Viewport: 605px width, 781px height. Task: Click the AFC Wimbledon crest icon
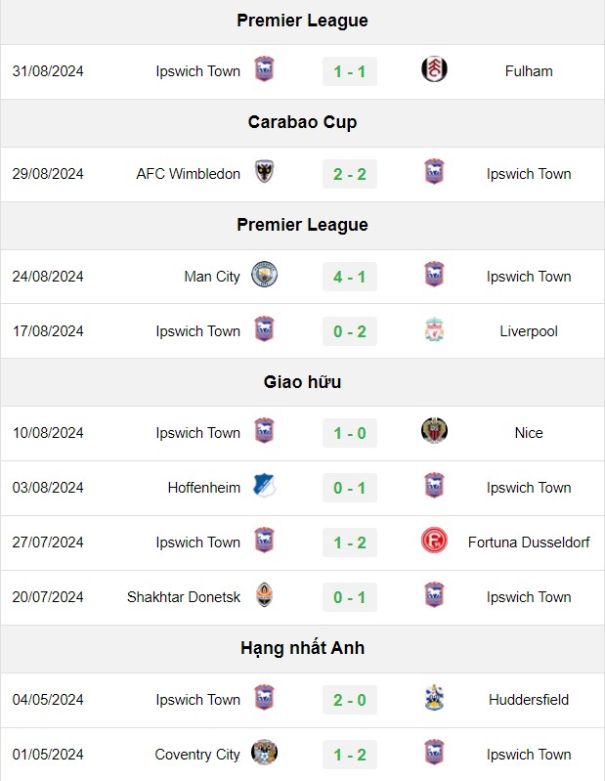point(264,172)
